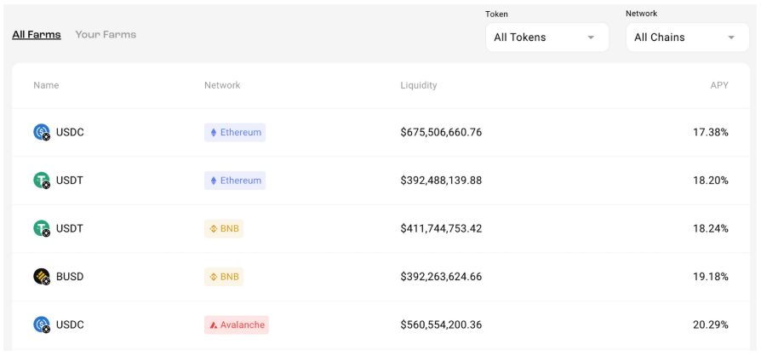This screenshot has width=761, height=356.
Task: Open the All Tokens dropdown
Action: pos(547,37)
